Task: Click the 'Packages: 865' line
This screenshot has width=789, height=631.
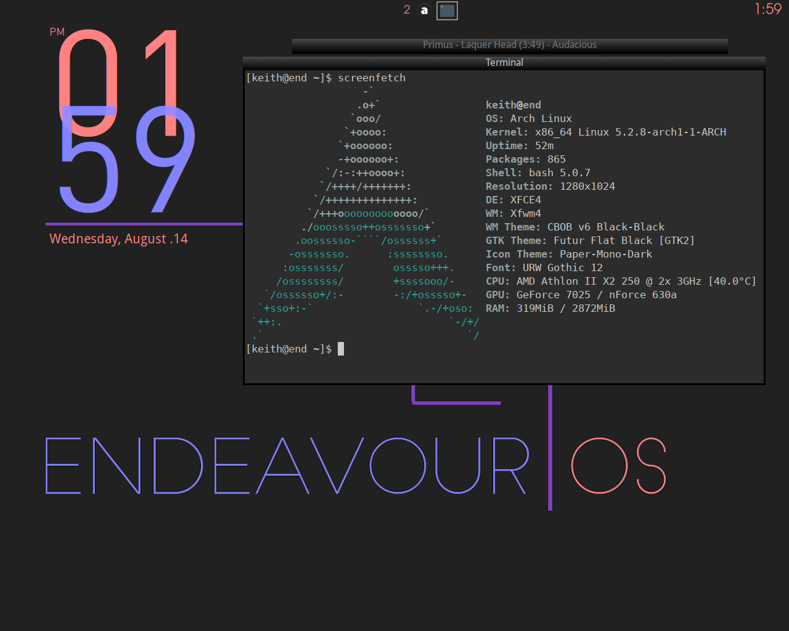Action: coord(526,159)
